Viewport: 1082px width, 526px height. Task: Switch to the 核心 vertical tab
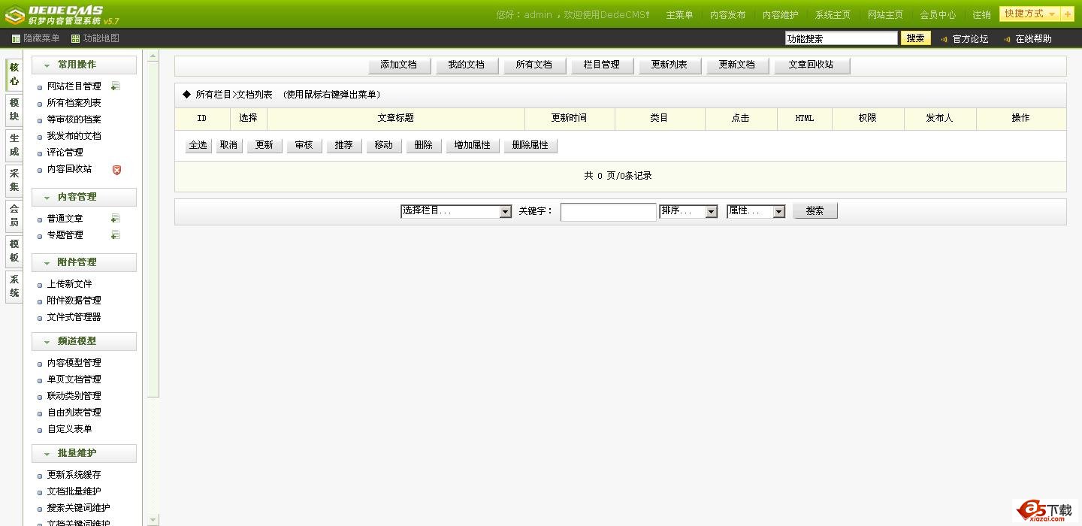pos(14,74)
